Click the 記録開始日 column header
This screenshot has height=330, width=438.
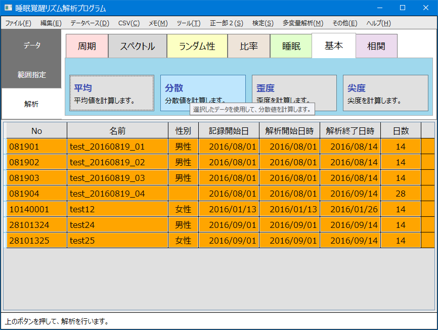coord(229,131)
